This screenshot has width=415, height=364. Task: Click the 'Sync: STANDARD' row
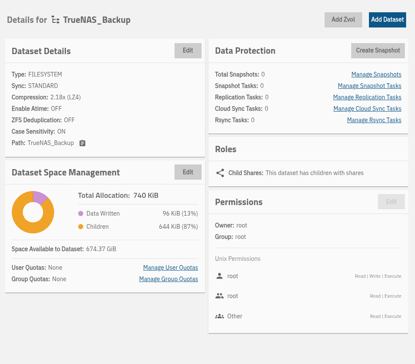point(35,86)
